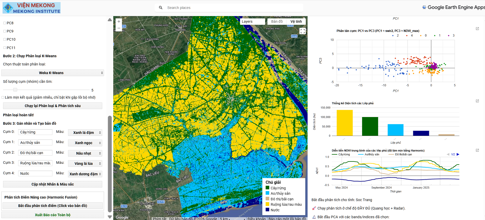Go to next NDVI chart legend page
Image resolution: width=485 pixels, height=220 pixels.
[458, 154]
